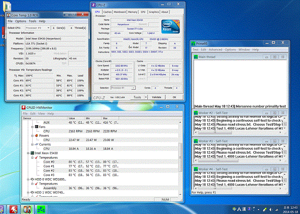Open the Advanced menu in Prime95

click(215, 50)
